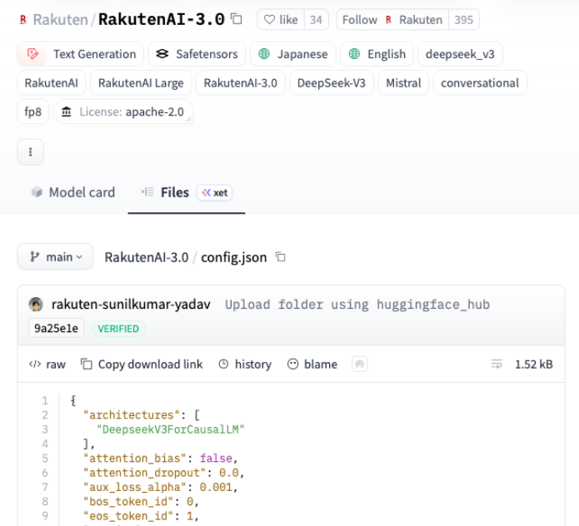Viewport: 579px width, 526px height.
Task: Open rakuten-sunilkumar-yadav user avatar
Action: (36, 305)
